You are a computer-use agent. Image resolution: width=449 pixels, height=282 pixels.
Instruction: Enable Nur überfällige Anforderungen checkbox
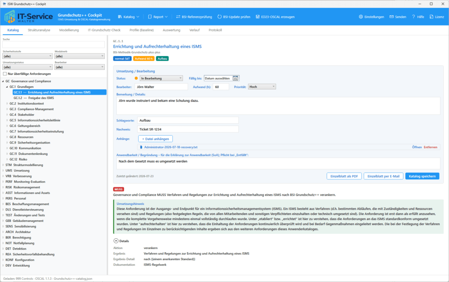click(4, 74)
